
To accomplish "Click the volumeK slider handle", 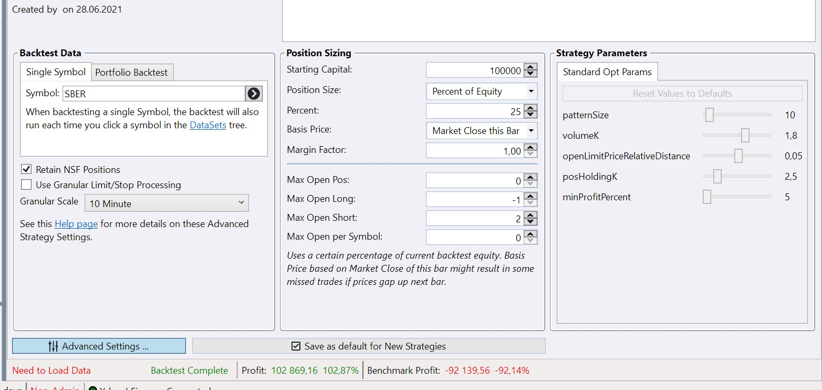I will coord(745,136).
